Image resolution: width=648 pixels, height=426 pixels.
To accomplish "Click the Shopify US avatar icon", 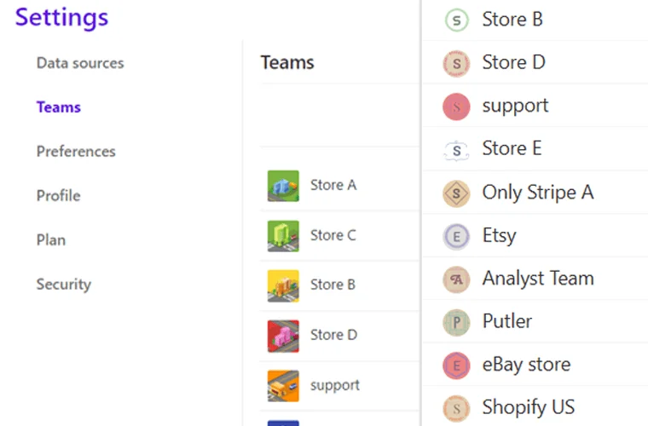I will click(x=456, y=409).
